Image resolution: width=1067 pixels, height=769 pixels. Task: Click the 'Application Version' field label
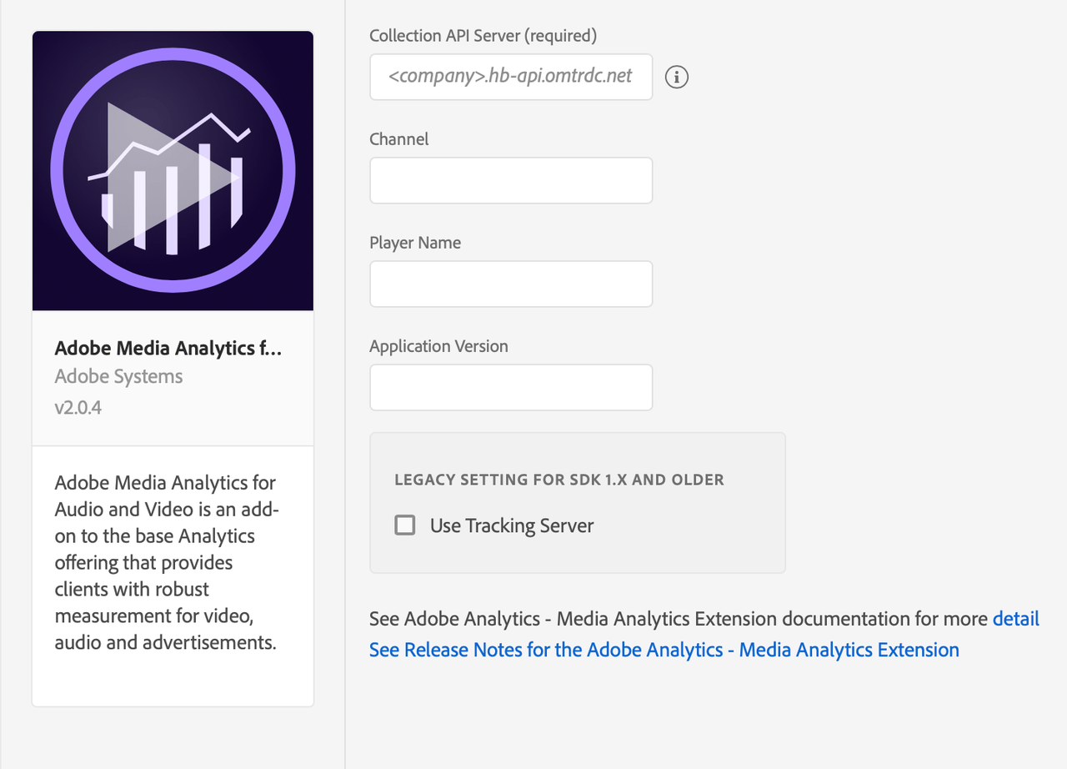(x=438, y=346)
